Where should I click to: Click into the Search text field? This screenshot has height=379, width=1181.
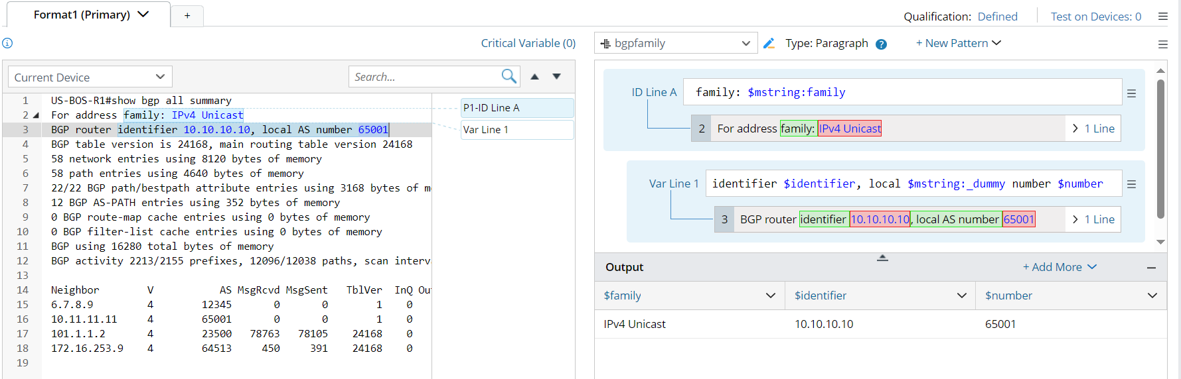pos(425,77)
